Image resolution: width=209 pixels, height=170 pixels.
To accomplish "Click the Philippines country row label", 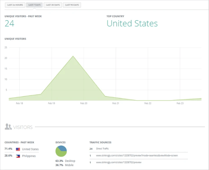I will (29, 156).
